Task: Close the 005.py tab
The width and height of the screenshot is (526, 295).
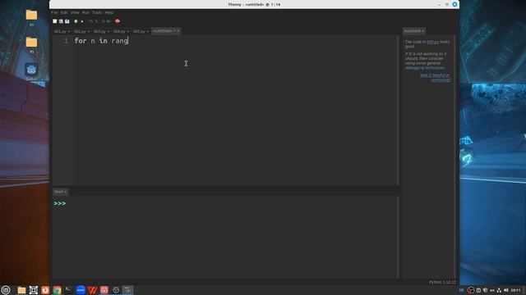Action: [x=147, y=31]
